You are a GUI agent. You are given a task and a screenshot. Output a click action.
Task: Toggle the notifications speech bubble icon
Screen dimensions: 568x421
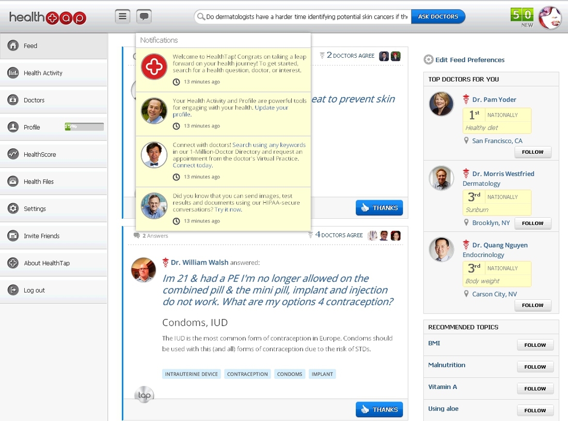click(144, 17)
